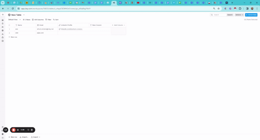This screenshot has width=260, height=140.
Task: Select the arturo.orozco@clay.run email cell
Action: pyautogui.click(x=47, y=29)
